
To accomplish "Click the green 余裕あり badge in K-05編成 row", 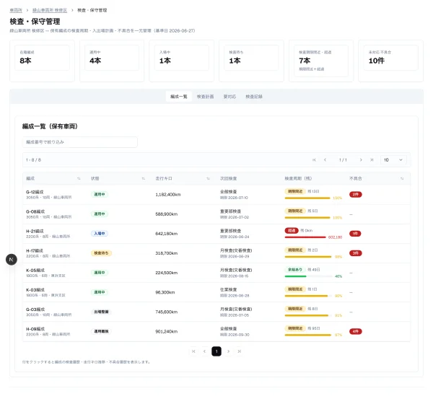I will [295, 270].
